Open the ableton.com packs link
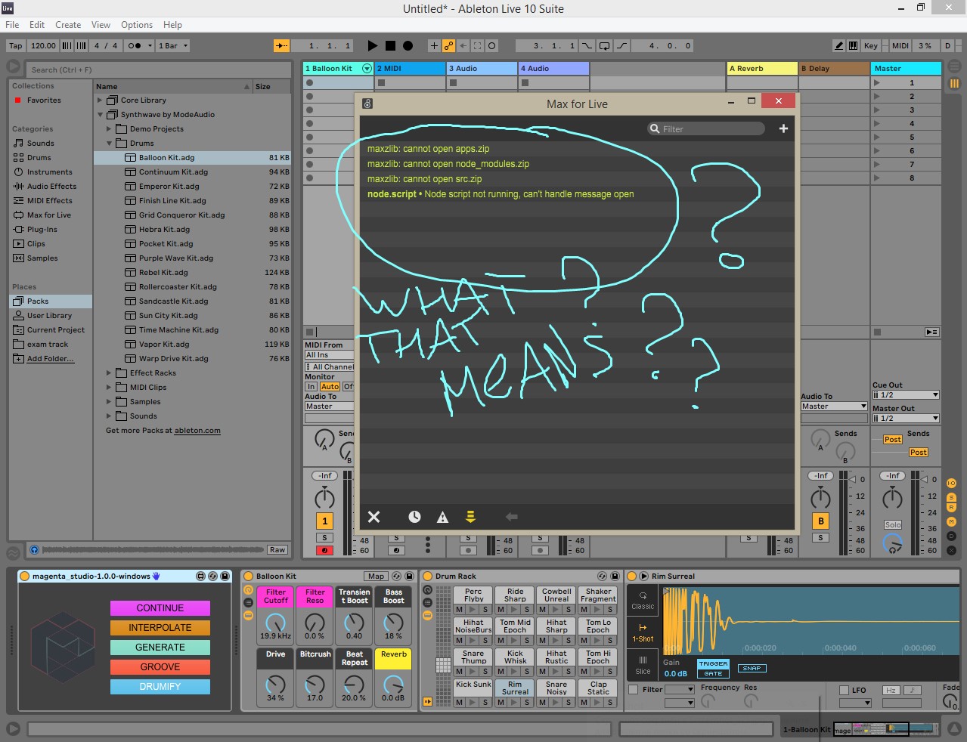The width and height of the screenshot is (967, 742). pos(197,431)
